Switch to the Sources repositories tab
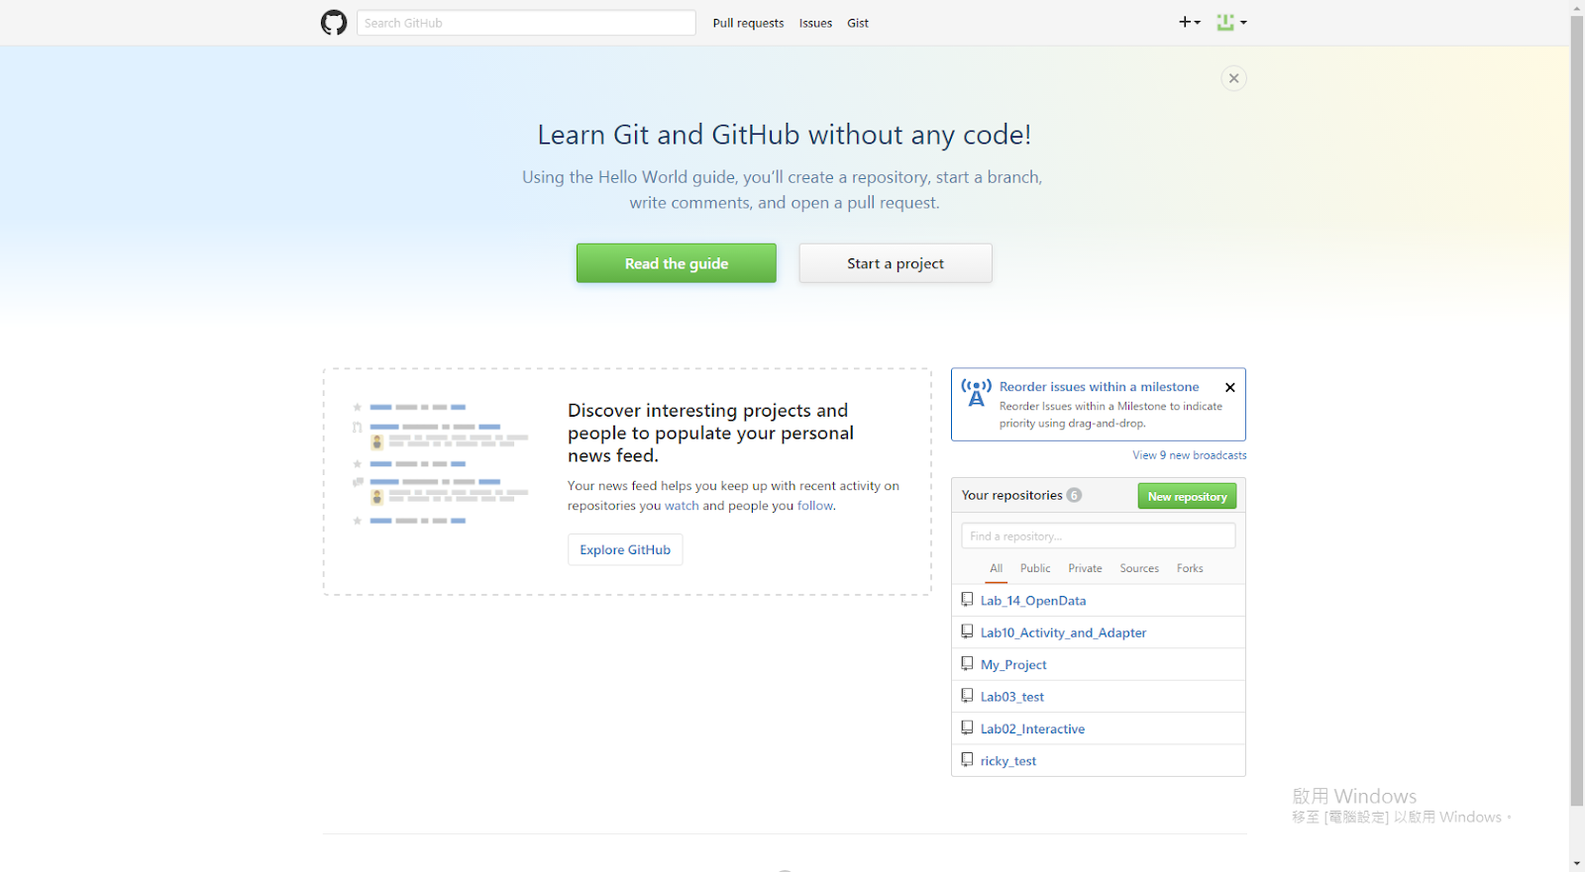1585x872 pixels. [1139, 568]
